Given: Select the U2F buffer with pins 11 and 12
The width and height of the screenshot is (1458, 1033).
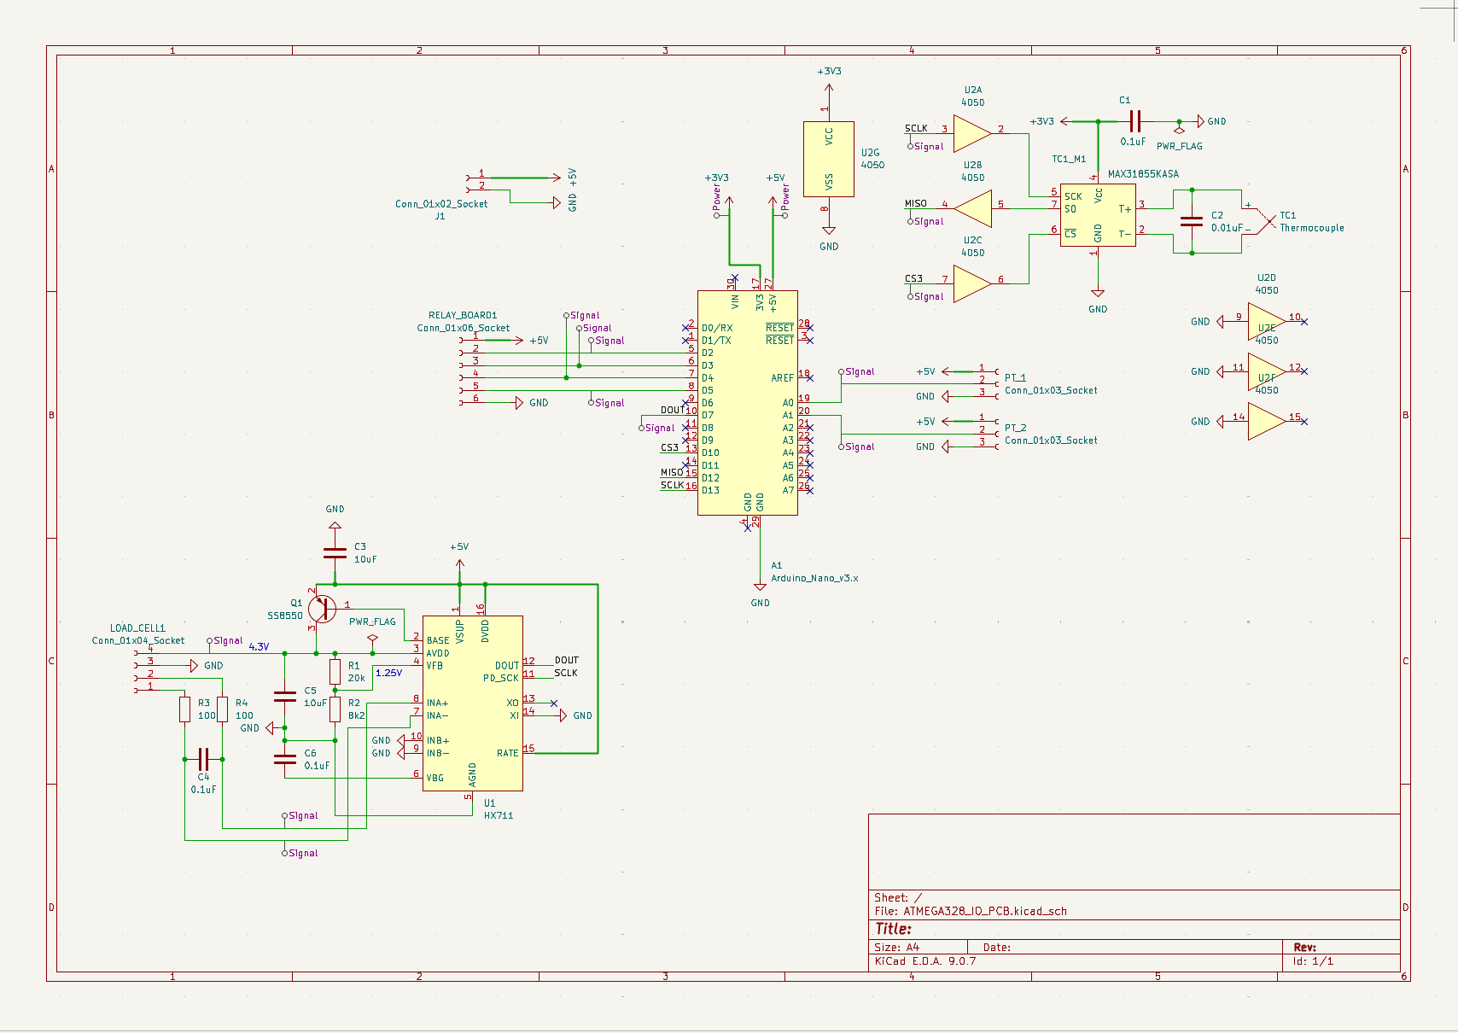Looking at the screenshot, I should pos(1266,371).
